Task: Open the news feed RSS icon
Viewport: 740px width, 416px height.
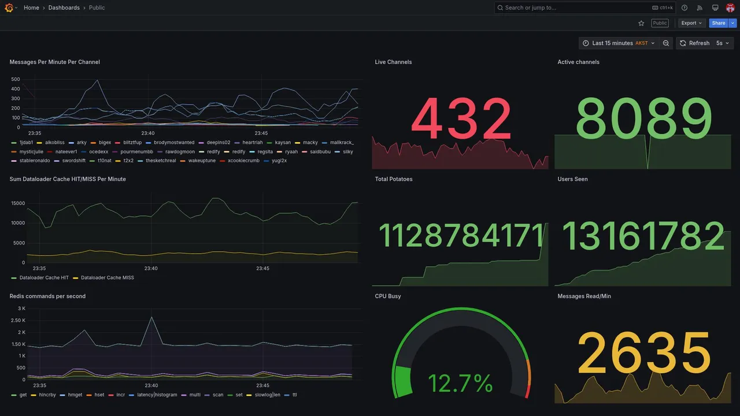Action: (x=700, y=8)
